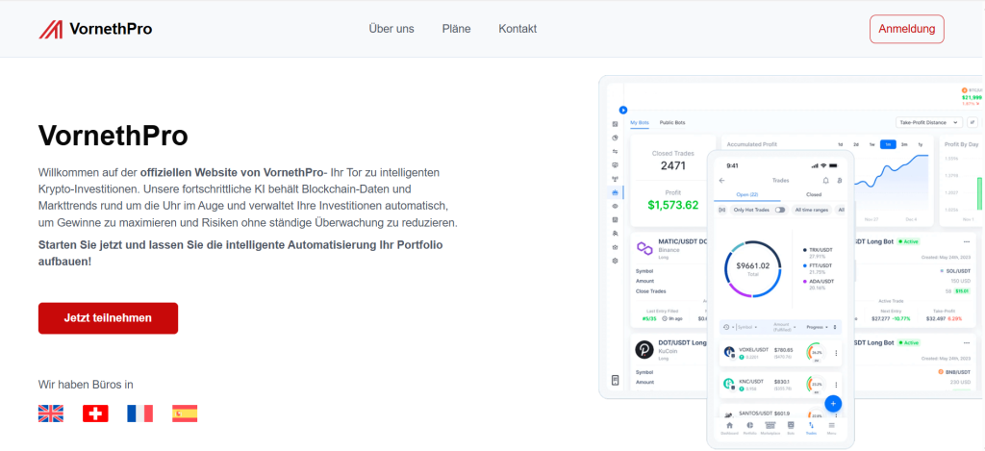Select the 1y profit range
This screenshot has height=451, width=985.
tap(921, 144)
